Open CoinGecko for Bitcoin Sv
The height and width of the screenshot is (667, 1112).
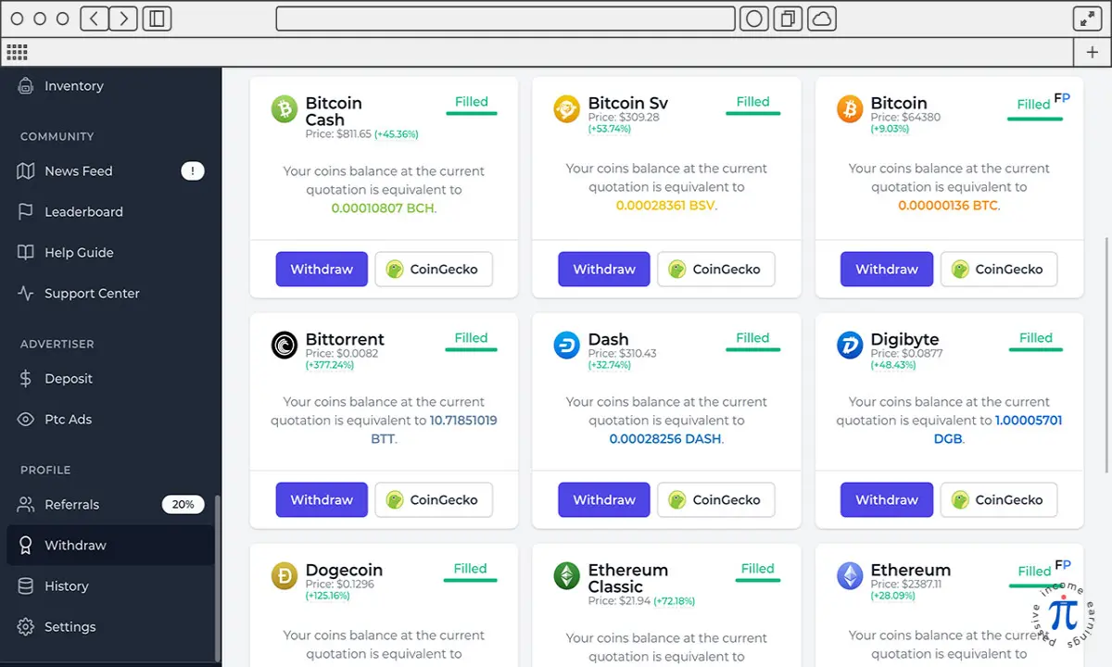click(x=716, y=269)
